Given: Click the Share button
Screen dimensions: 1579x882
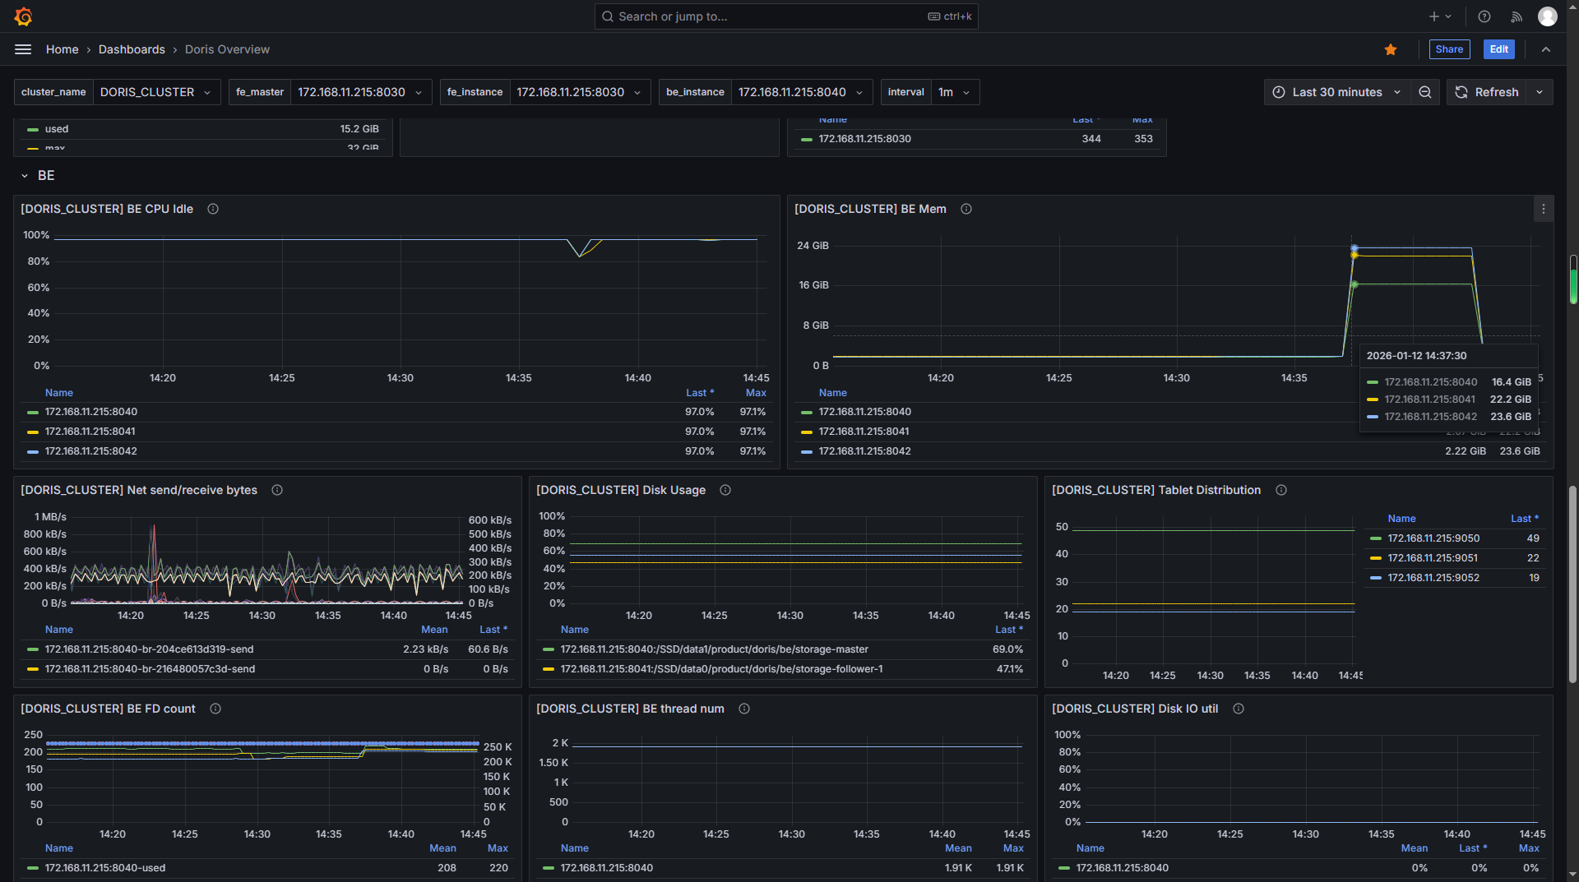Looking at the screenshot, I should [1448, 49].
